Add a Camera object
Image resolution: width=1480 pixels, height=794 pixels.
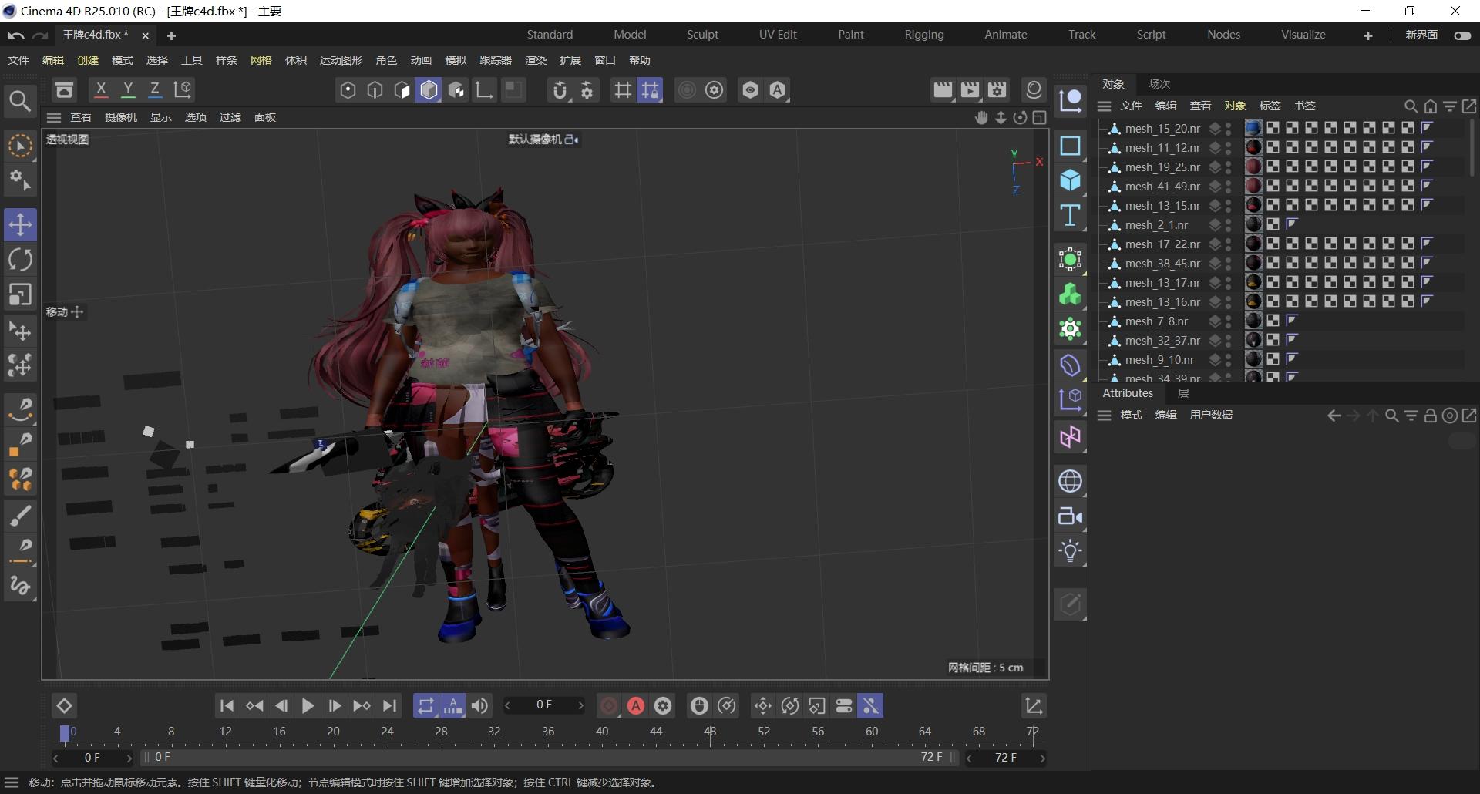pyautogui.click(x=1071, y=516)
